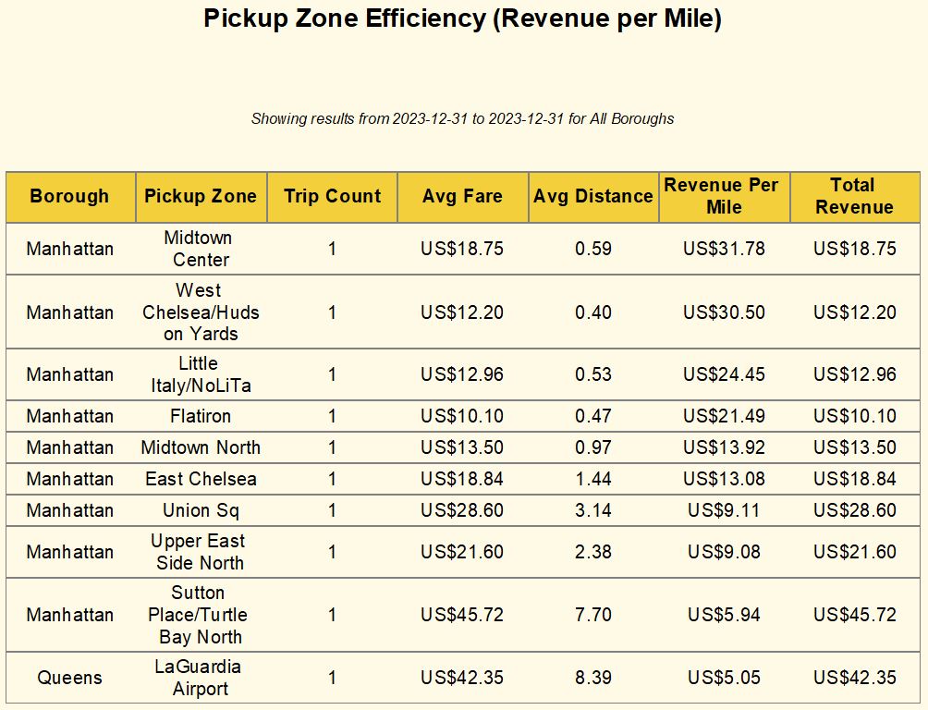Select the Queens borough cell
Image resolution: width=928 pixels, height=710 pixels.
tap(70, 678)
